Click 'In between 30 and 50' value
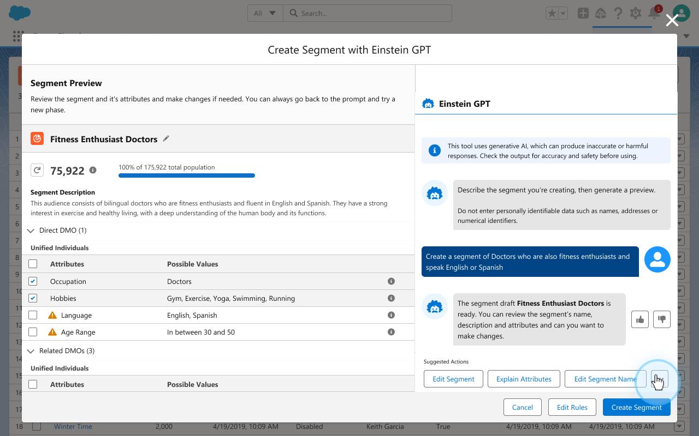Viewport: 699px width, 436px height. 201,332
